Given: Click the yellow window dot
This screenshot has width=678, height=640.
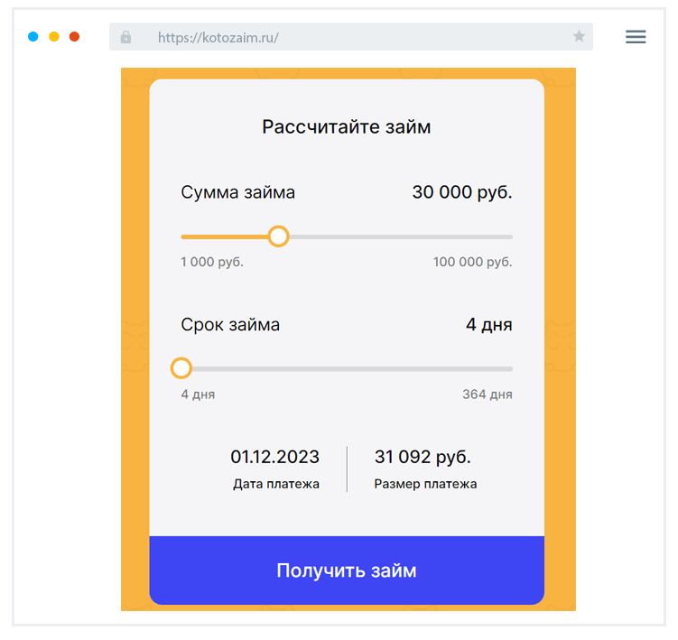Looking at the screenshot, I should click(x=54, y=37).
